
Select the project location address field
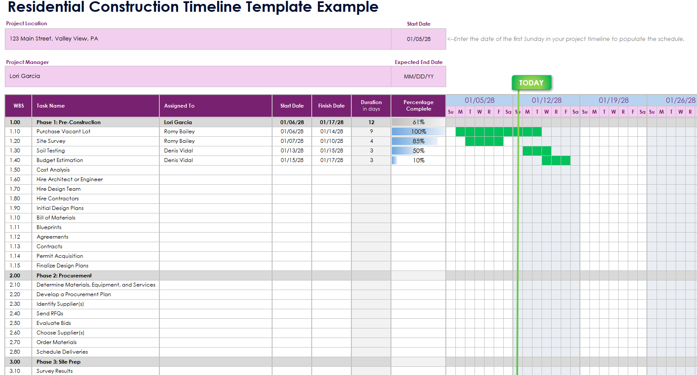point(198,39)
